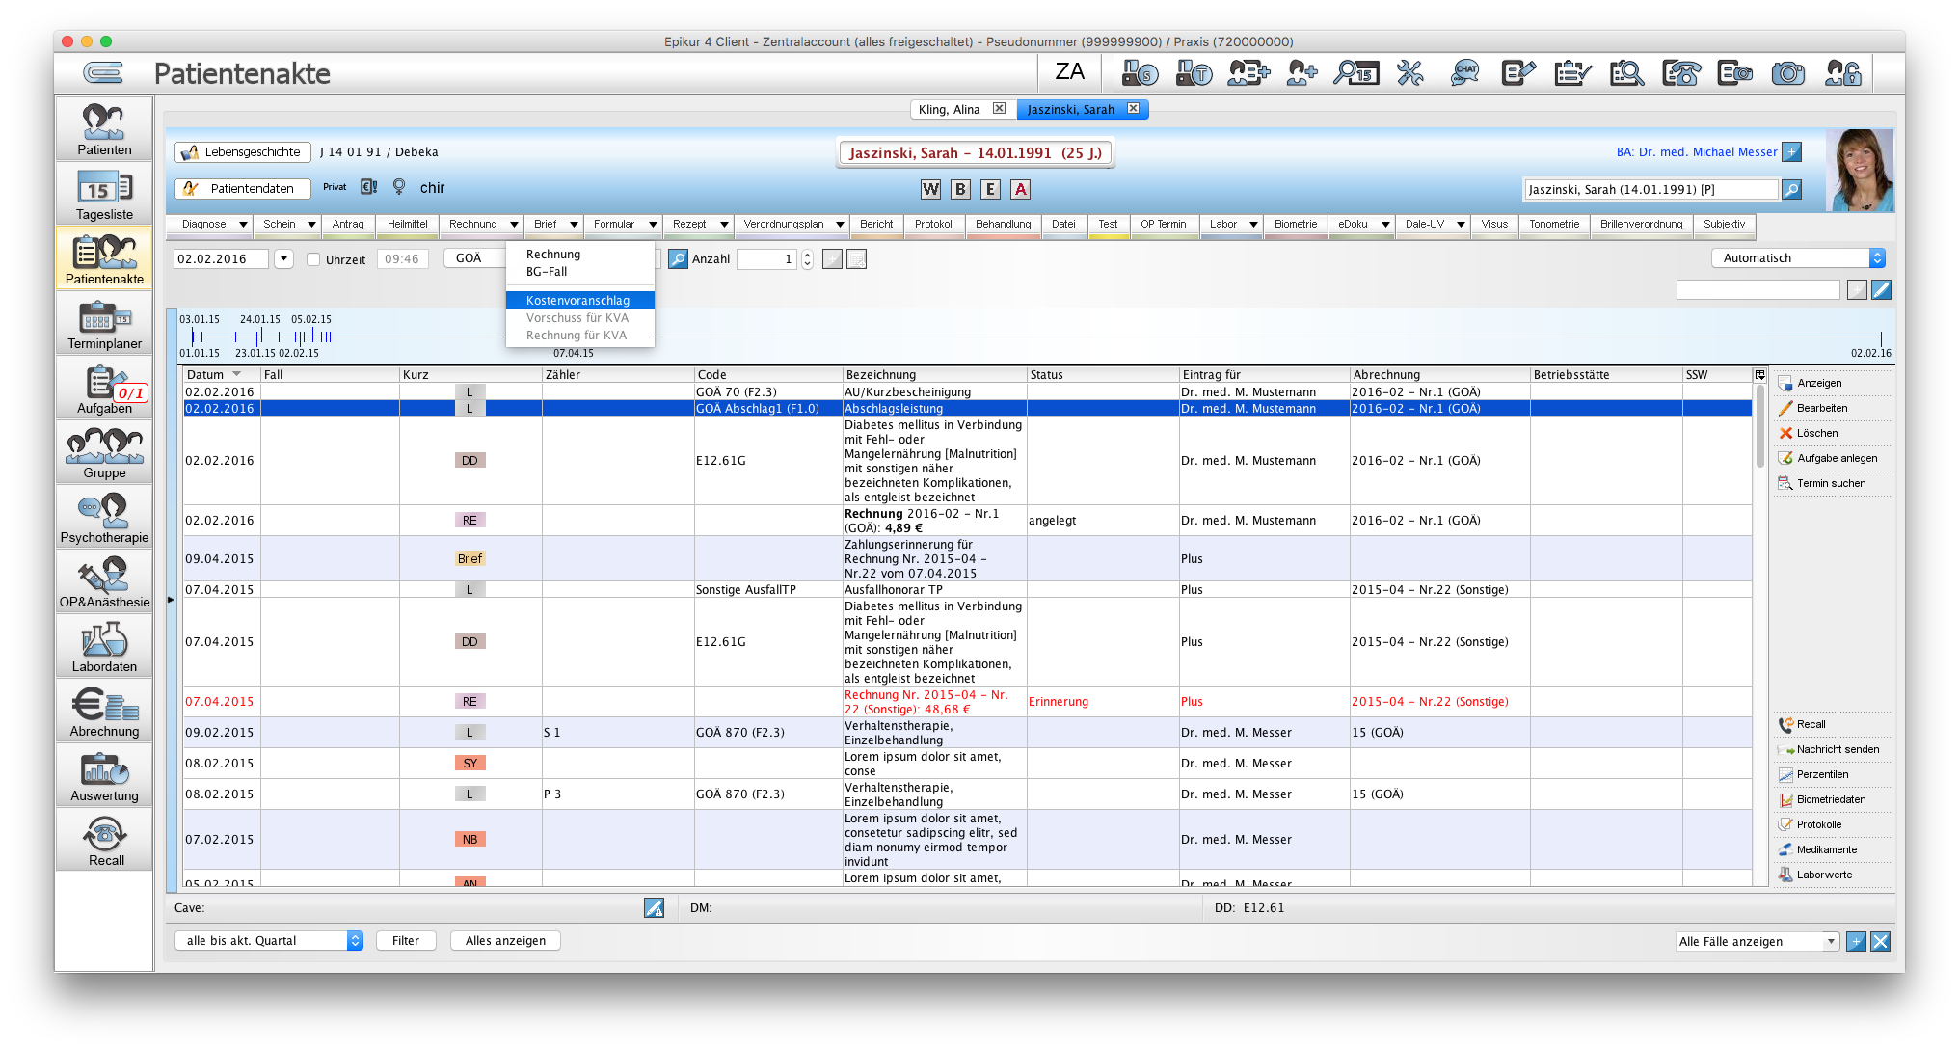Click the search magnifier next to Anzahl

678,258
